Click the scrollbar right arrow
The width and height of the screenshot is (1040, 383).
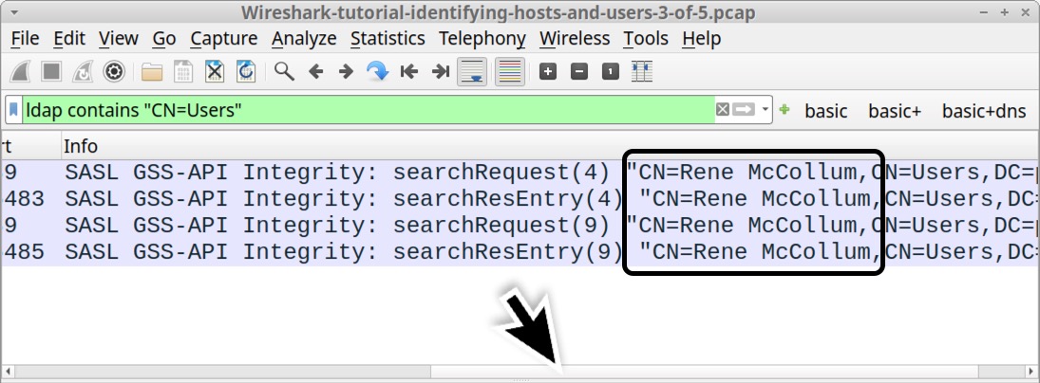[1031, 371]
